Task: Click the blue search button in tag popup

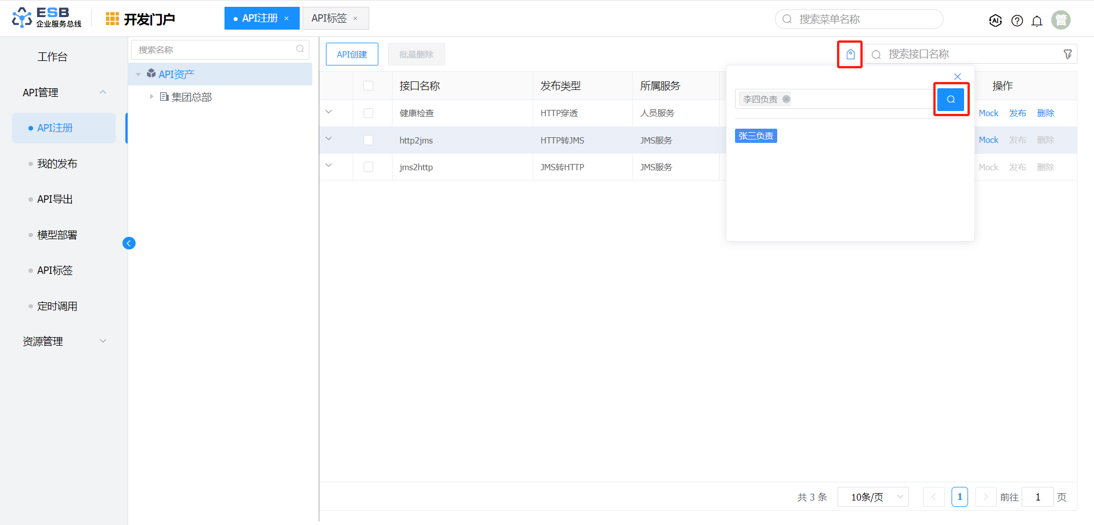Action: [x=950, y=99]
